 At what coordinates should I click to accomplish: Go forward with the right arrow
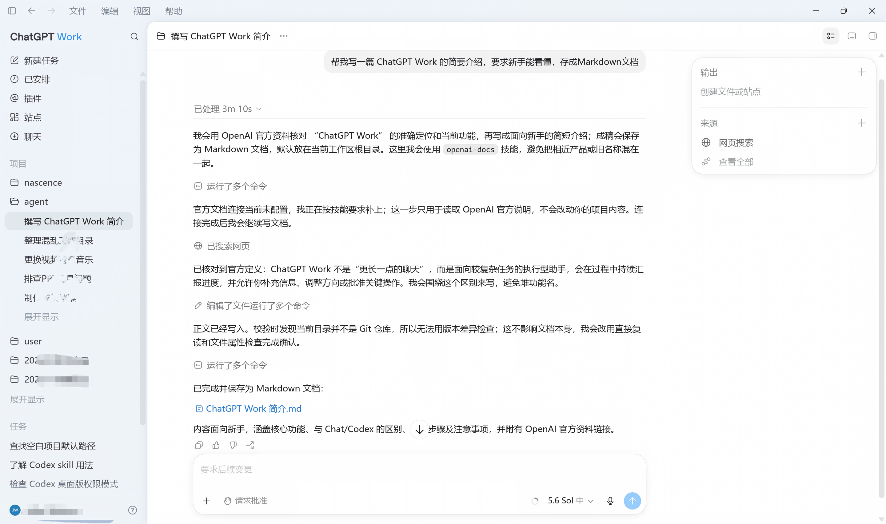pyautogui.click(x=52, y=11)
